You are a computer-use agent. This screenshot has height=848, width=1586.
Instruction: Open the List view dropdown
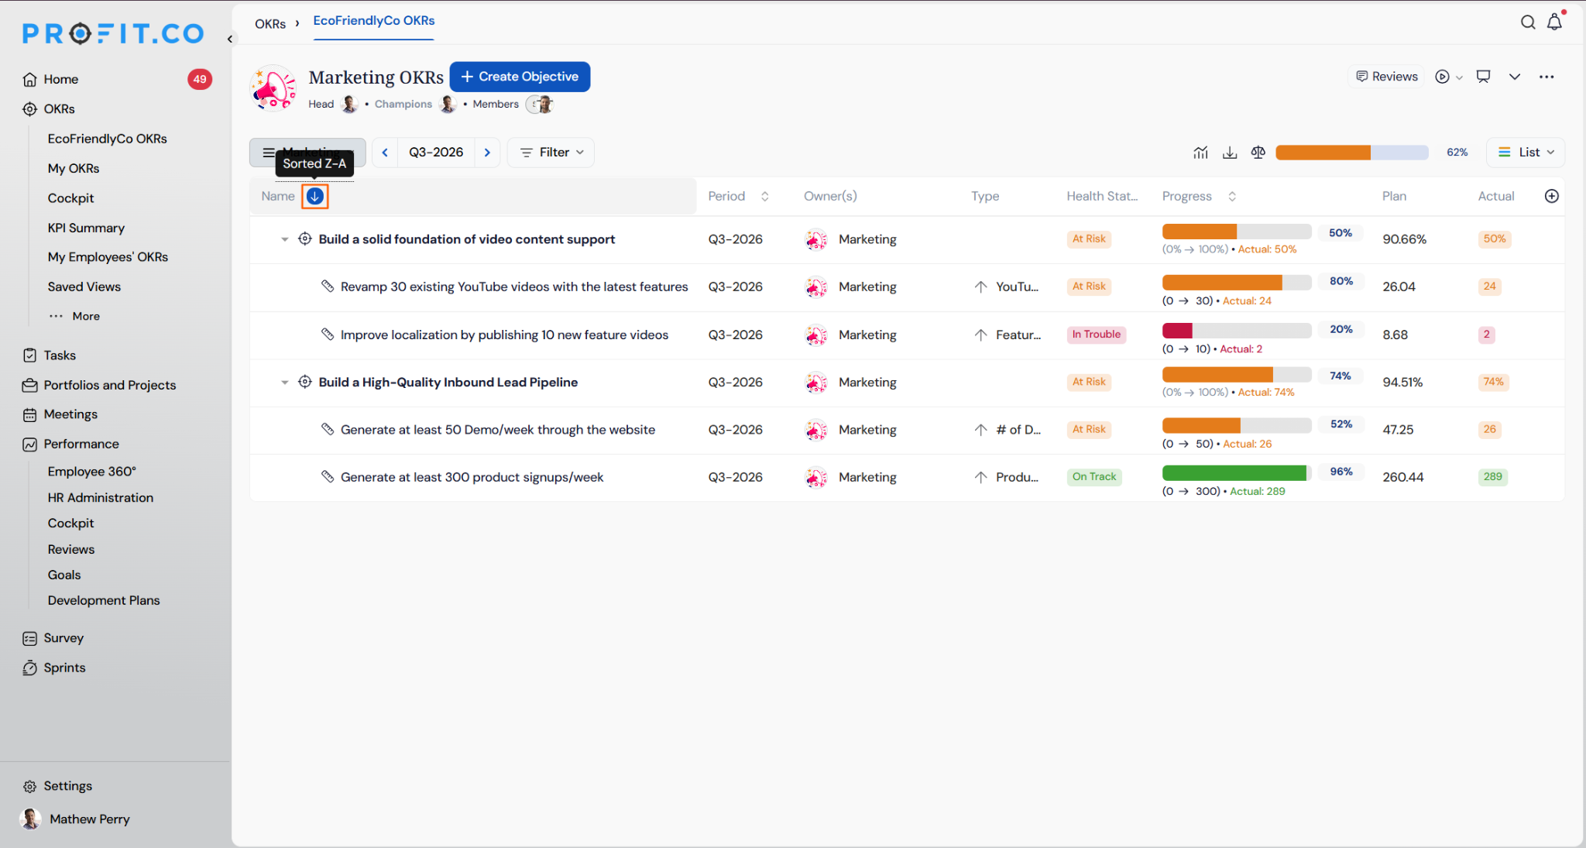click(1526, 153)
